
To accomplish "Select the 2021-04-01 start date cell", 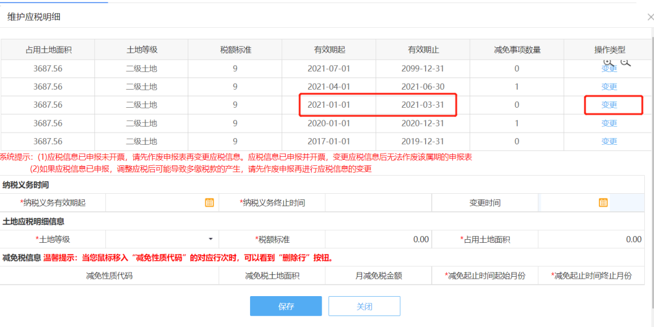I will coord(329,87).
